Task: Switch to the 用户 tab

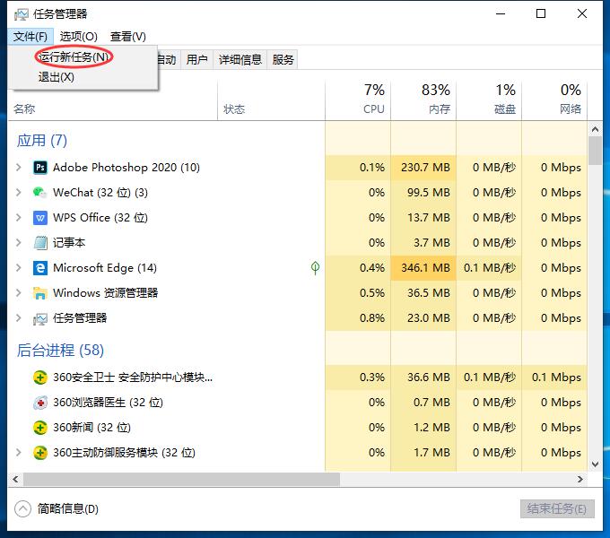Action: pos(196,59)
